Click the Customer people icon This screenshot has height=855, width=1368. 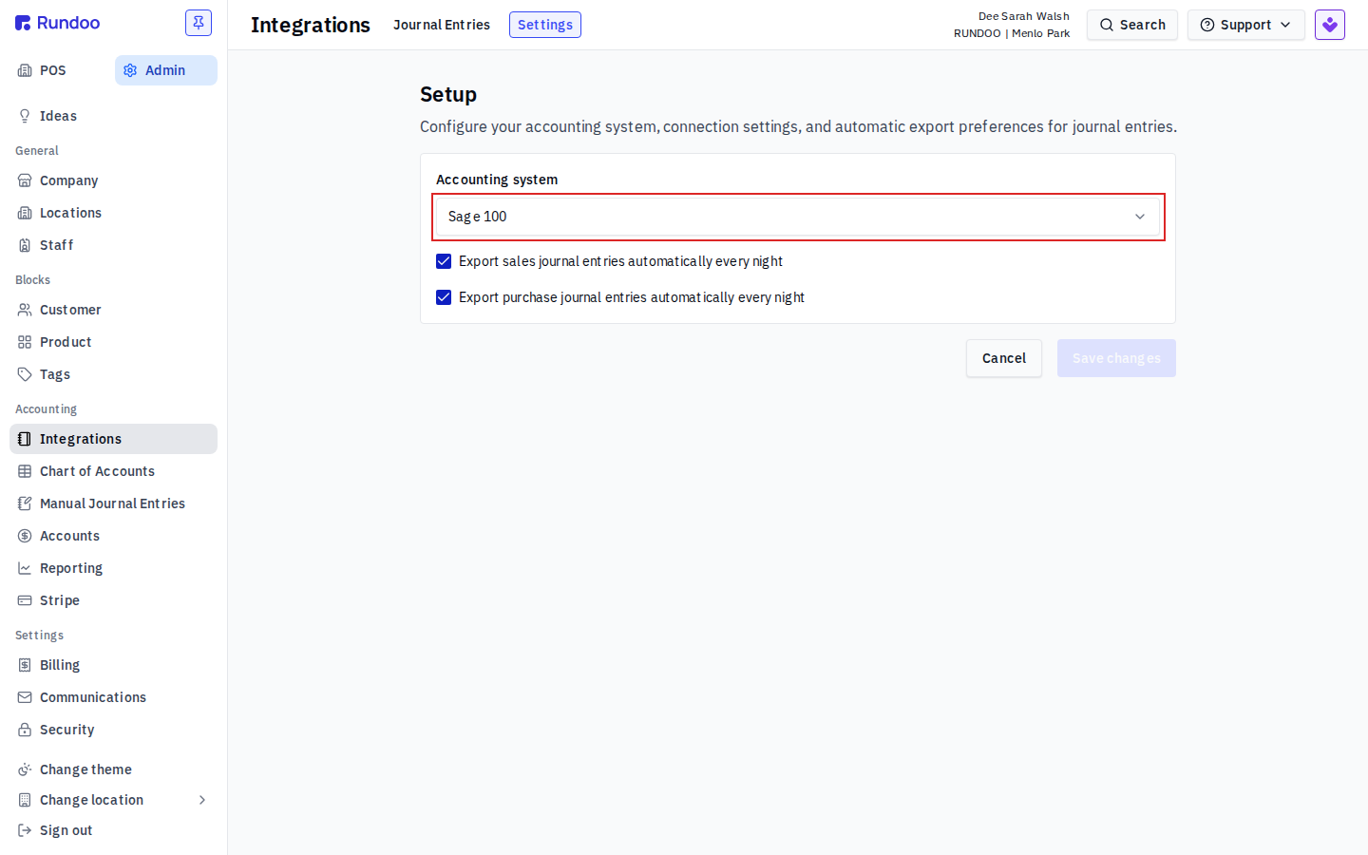[25, 310]
